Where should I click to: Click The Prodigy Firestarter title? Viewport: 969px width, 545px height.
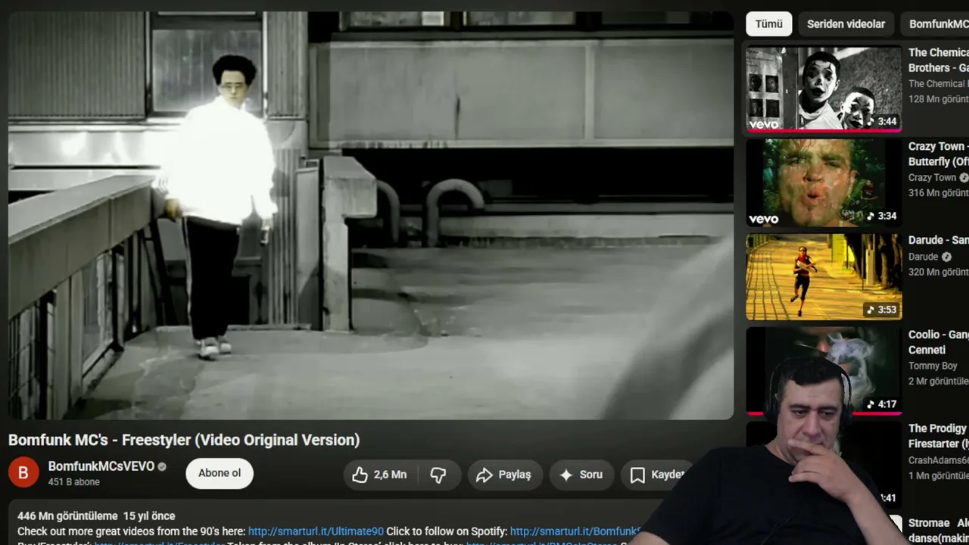[939, 436]
